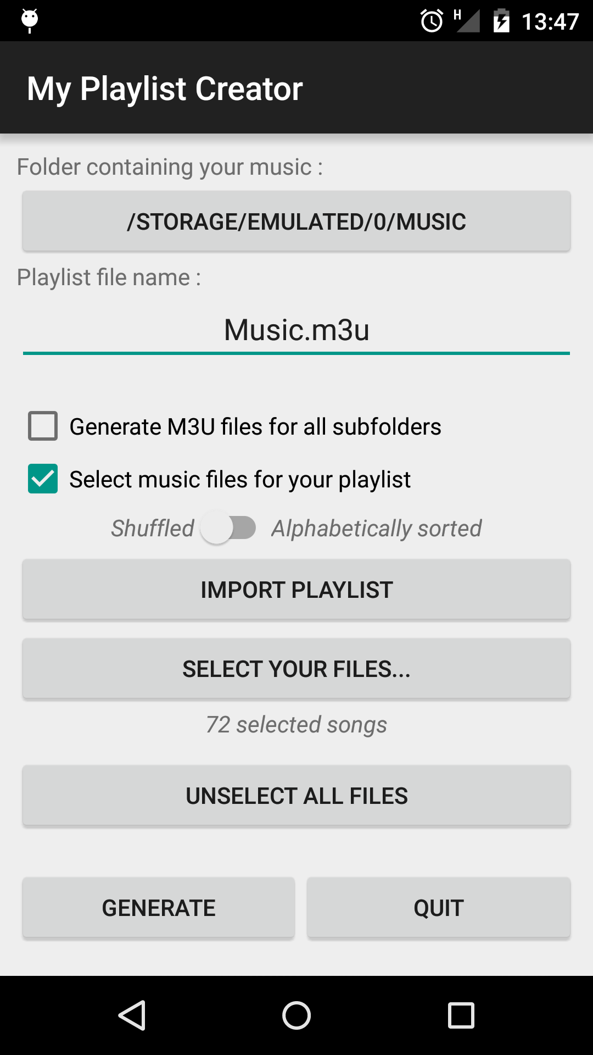Uncheck Select music files for your playlist
This screenshot has height=1055, width=593.
click(x=43, y=479)
